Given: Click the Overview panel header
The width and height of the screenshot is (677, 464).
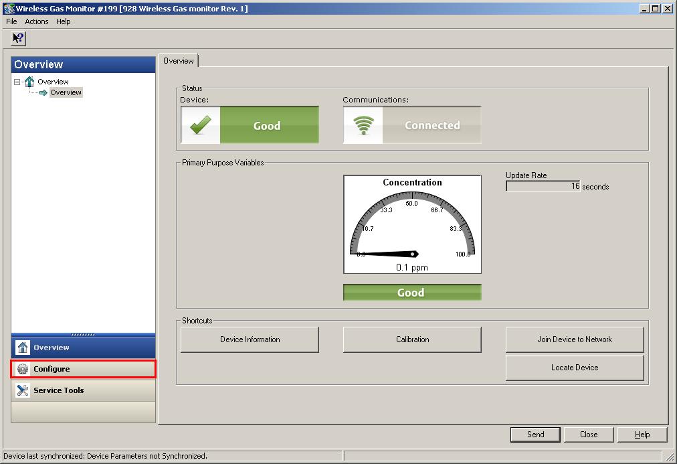Looking at the screenshot, I should [x=84, y=65].
